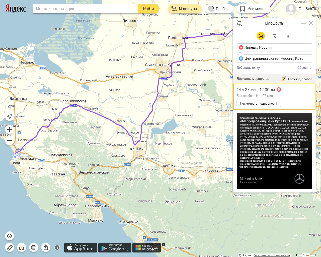Click the Условия использования terms link
Screen dimensions: 321x257
pos(272,255)
